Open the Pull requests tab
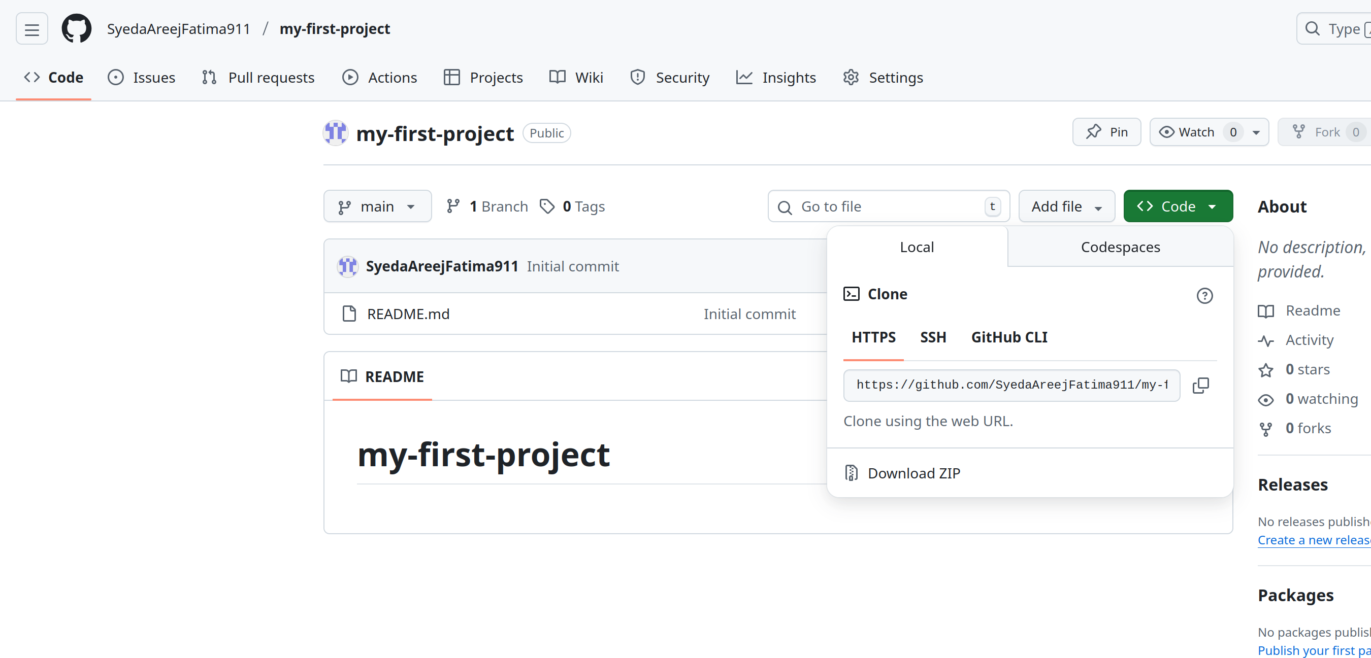1371x658 pixels. tap(258, 78)
